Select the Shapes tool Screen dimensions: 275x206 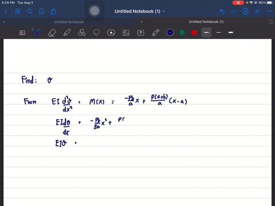click(81, 33)
